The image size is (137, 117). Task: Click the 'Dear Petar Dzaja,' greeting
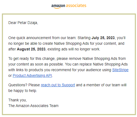pos(23,23)
